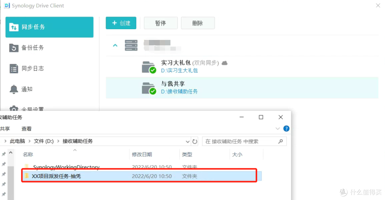Open the D:\接收辅助任务 path link
The image size is (385, 200).
pos(179,92)
